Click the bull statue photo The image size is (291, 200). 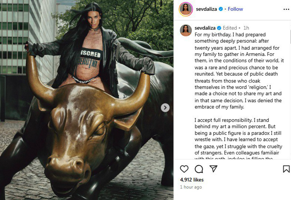tap(87, 100)
